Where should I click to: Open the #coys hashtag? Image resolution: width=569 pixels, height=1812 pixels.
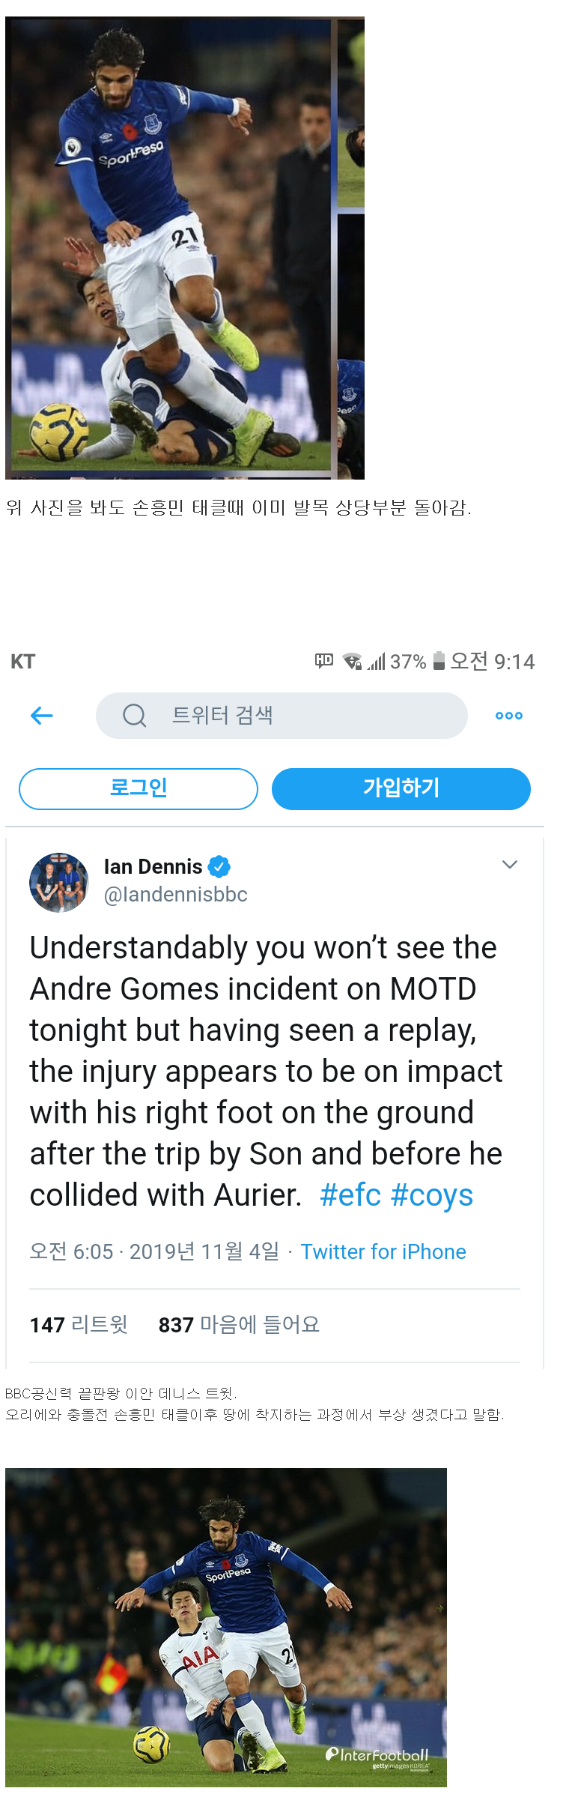click(434, 1195)
